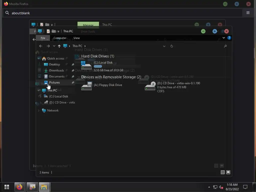Open the Computer ribbon tab

[x=60, y=38]
